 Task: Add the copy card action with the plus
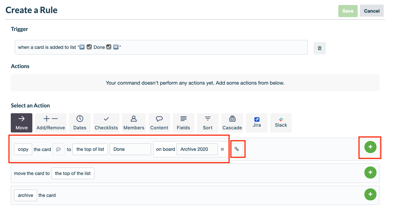pos(370,147)
